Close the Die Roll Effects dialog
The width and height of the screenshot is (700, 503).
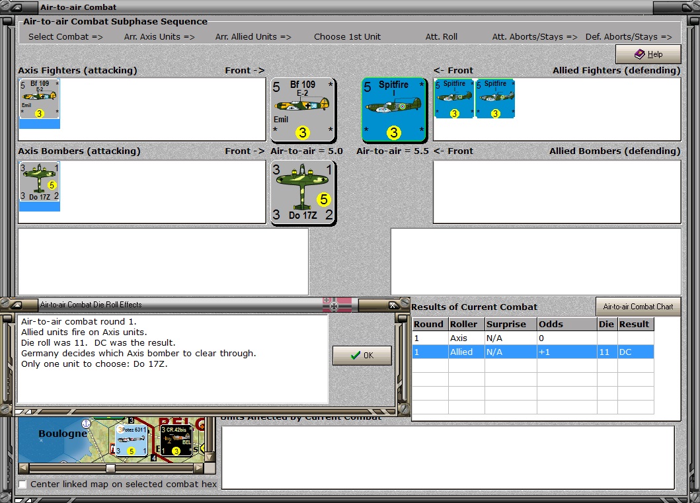393,305
